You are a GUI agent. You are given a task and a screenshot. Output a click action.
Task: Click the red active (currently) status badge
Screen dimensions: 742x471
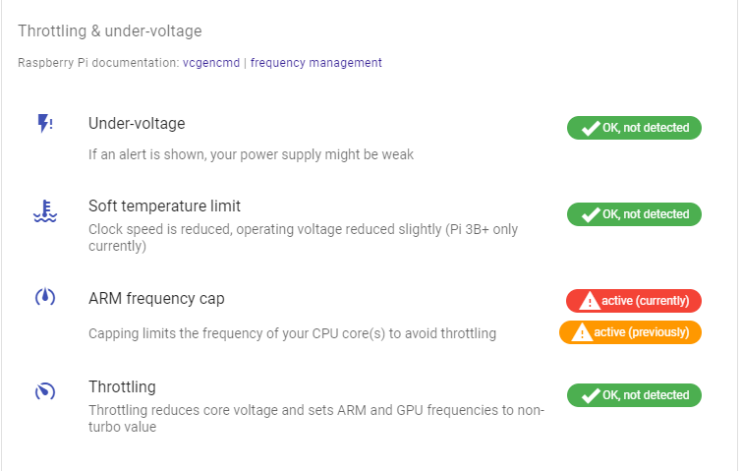click(x=634, y=301)
